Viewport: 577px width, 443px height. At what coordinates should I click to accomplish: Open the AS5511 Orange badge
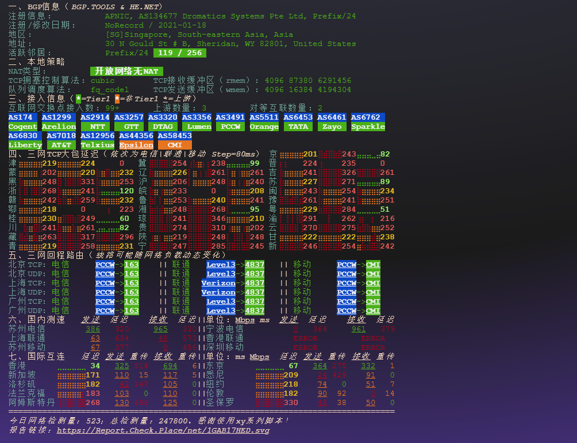(264, 122)
